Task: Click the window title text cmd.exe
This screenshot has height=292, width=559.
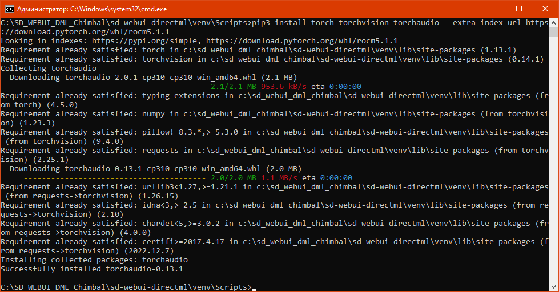Action: click(92, 9)
